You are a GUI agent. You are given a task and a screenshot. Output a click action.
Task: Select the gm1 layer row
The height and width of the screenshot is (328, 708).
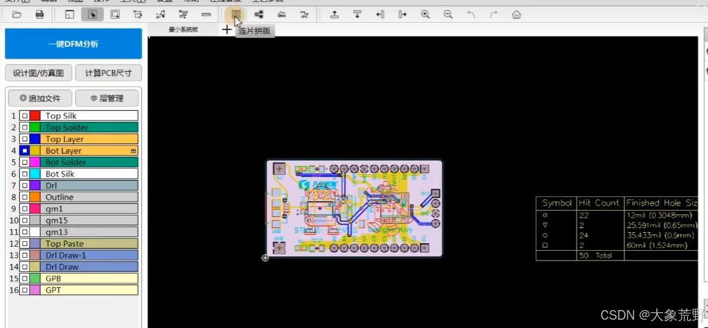click(89, 209)
